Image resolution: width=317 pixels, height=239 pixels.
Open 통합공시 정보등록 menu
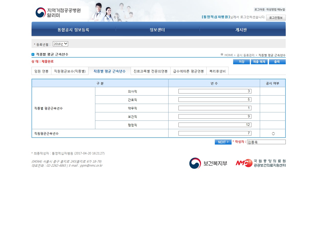(x=73, y=30)
